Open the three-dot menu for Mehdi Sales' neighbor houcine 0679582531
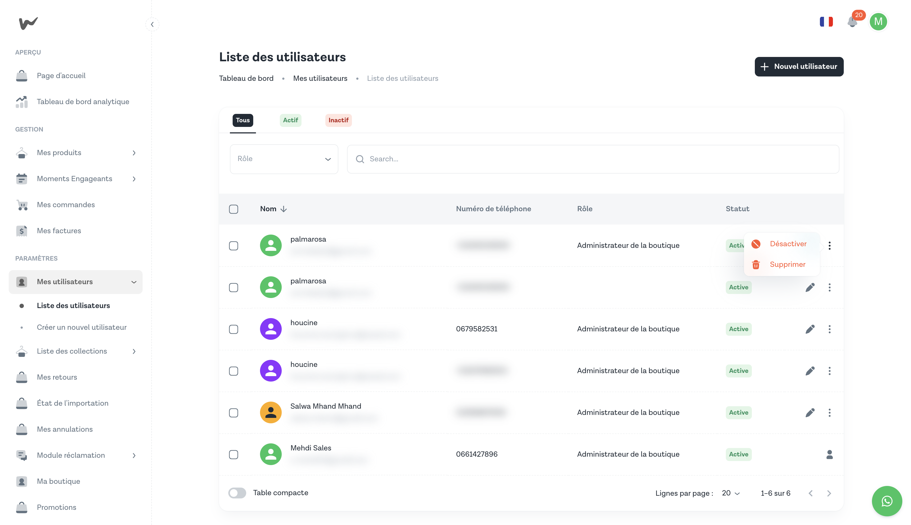This screenshot has height=525, width=911. [x=829, y=329]
